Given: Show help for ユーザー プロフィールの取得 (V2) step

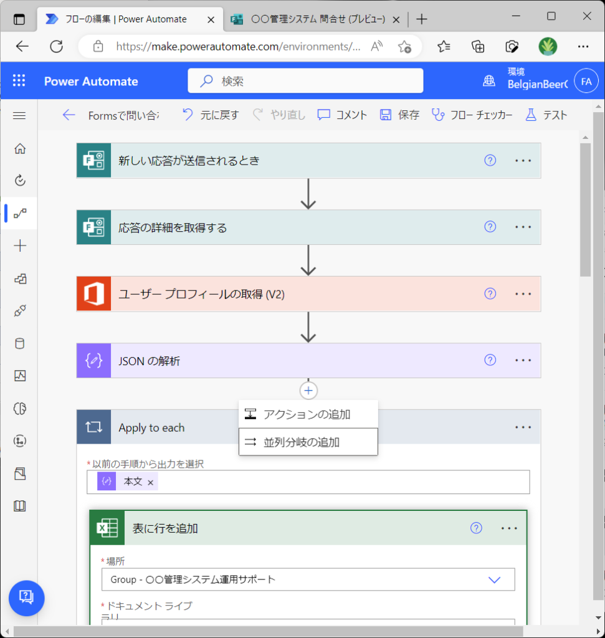Looking at the screenshot, I should coord(490,293).
